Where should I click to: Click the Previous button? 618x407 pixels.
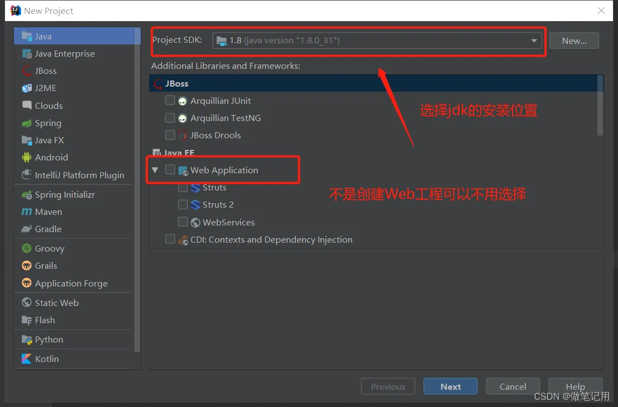388,386
